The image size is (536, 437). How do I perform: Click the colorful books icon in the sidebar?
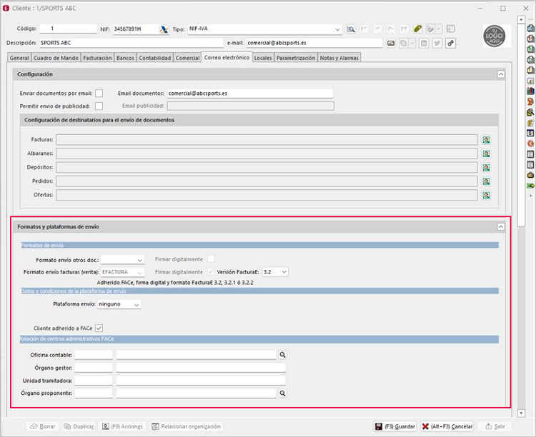(530, 91)
